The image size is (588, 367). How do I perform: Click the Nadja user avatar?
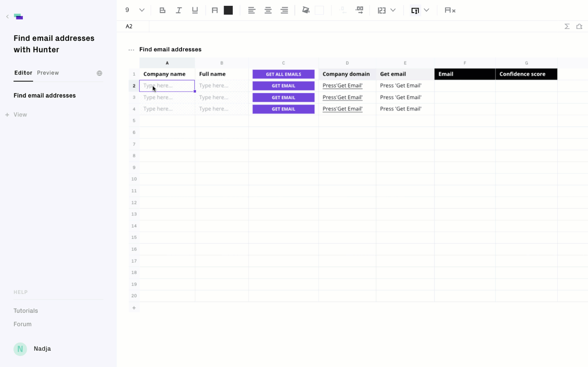click(x=20, y=349)
